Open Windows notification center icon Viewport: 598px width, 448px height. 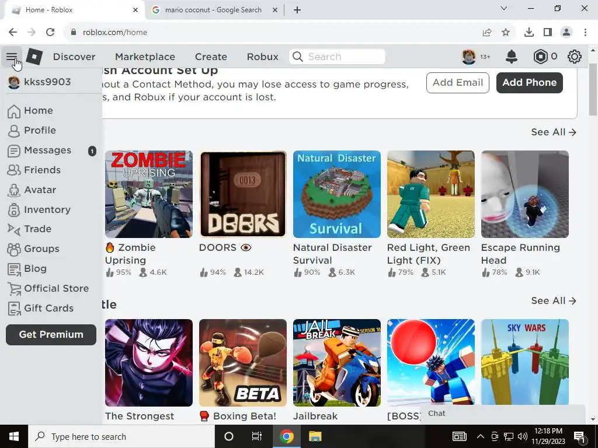580,436
